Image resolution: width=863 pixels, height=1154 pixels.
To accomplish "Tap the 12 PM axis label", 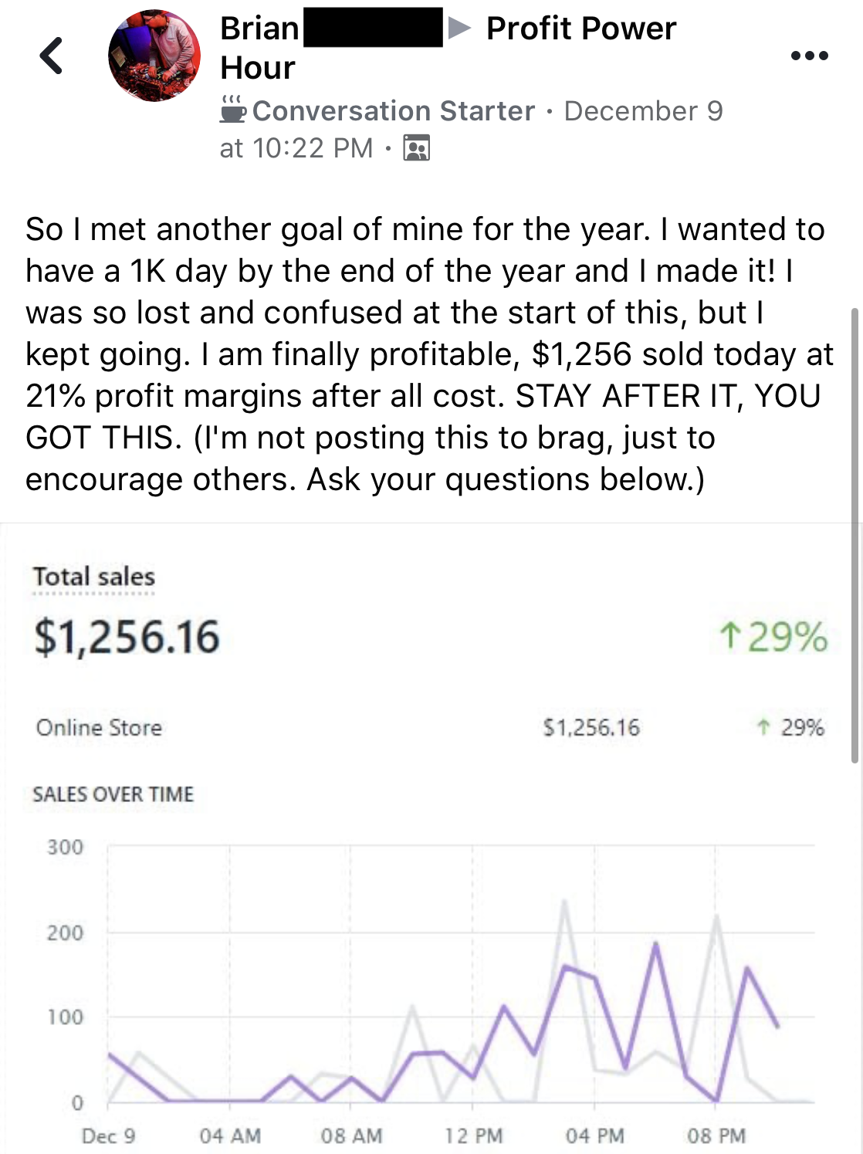I will tap(473, 1135).
